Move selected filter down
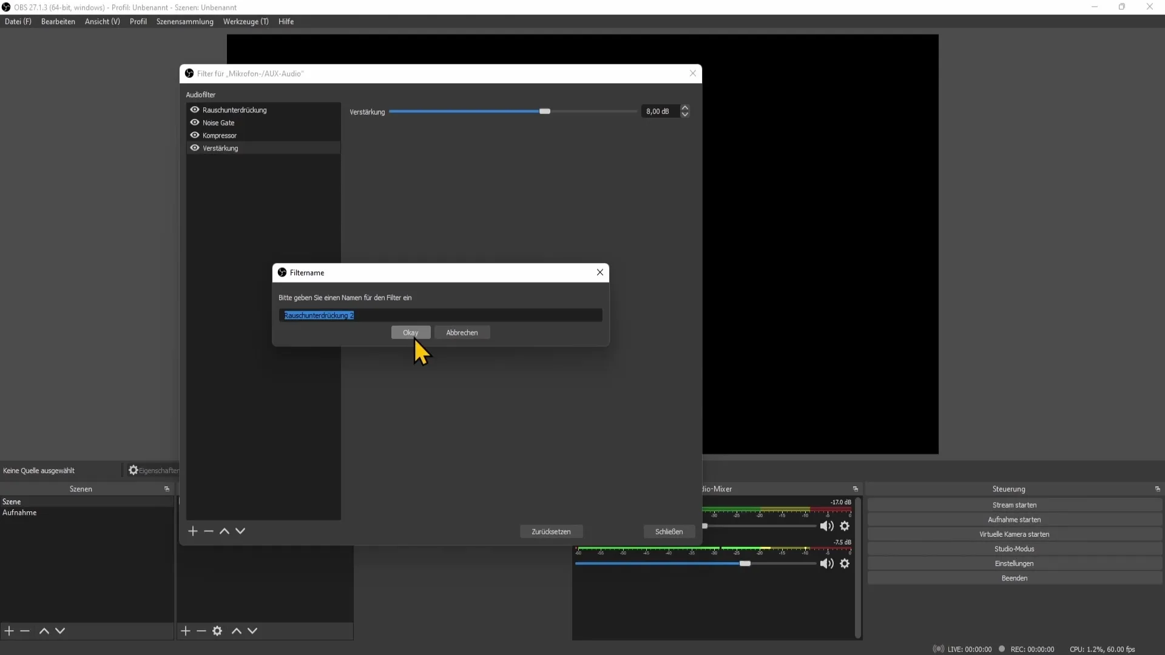 click(x=240, y=531)
